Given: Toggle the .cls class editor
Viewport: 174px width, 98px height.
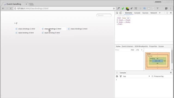Looking at the screenshot, I should pyautogui.click(x=137, y=50).
